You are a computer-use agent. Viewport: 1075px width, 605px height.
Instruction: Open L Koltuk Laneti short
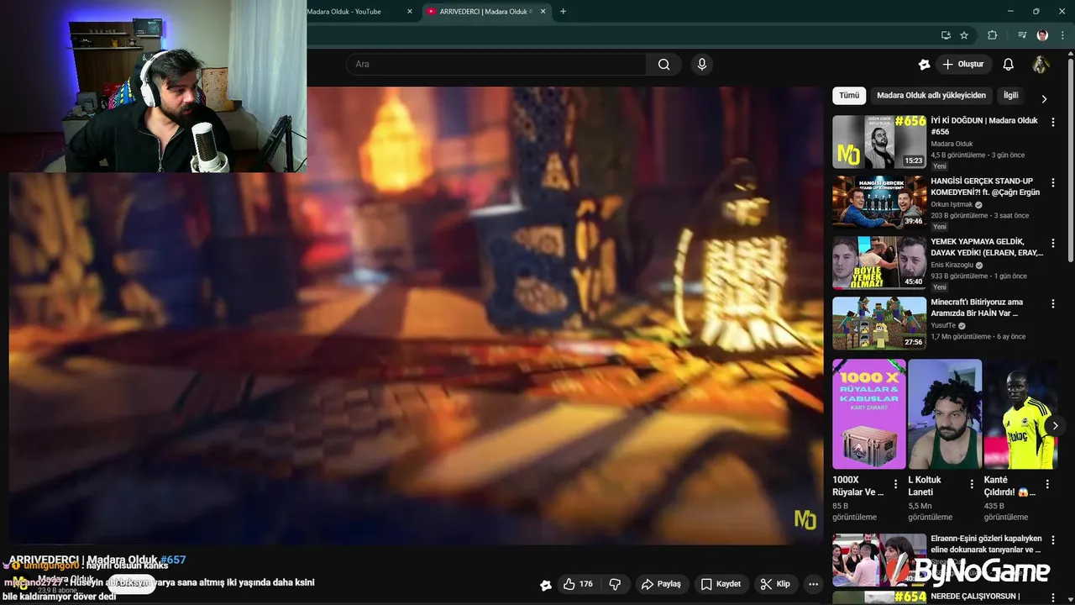[945, 414]
